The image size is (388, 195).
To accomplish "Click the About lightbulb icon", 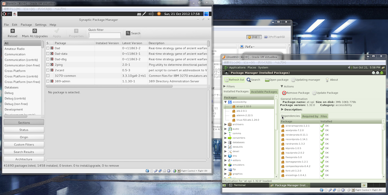I will tap(327, 80).
